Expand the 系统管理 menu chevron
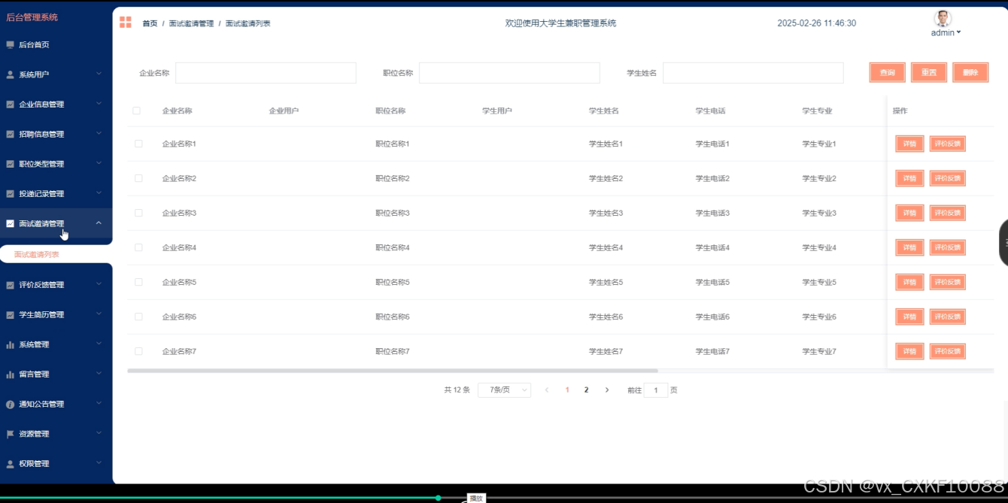Screen dimensions: 1008x503 [x=99, y=344]
